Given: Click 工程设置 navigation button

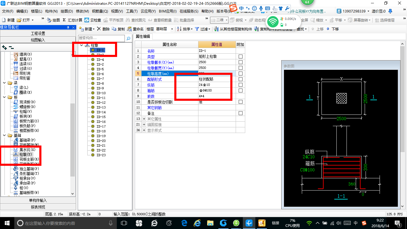Looking at the screenshot, I should tap(38, 33).
